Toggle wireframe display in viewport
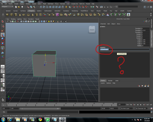This screenshot has height=122, width=153. [39, 22]
